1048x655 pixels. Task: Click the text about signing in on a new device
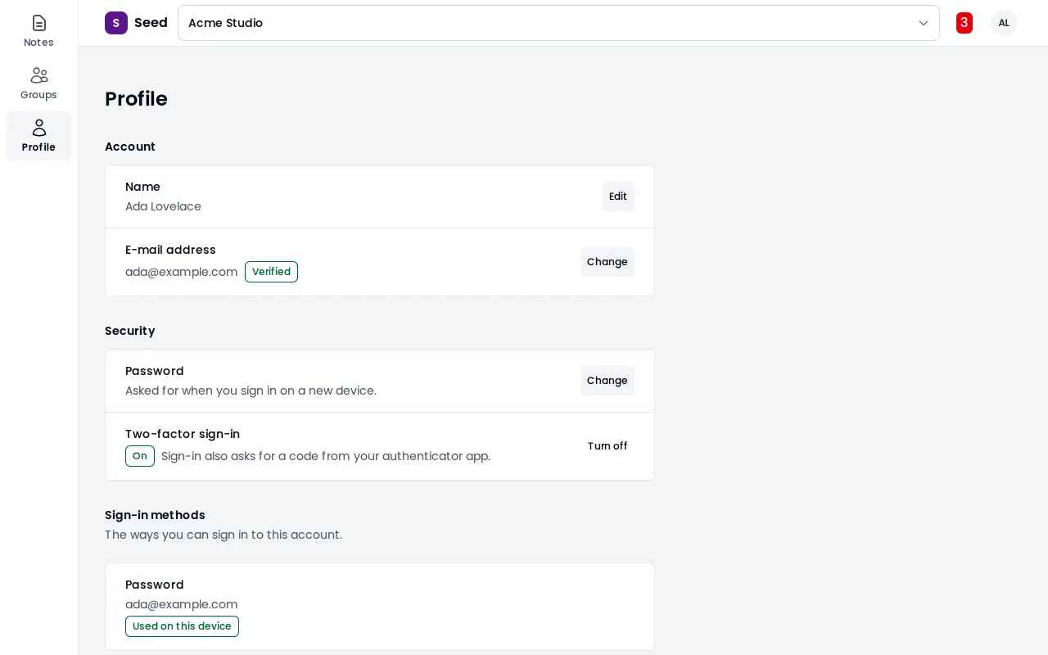point(251,391)
